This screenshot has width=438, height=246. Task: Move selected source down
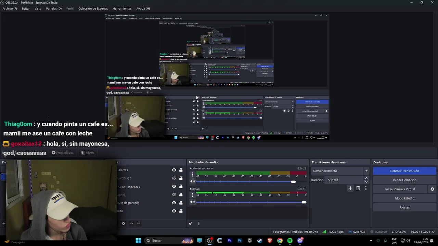click(x=138, y=223)
